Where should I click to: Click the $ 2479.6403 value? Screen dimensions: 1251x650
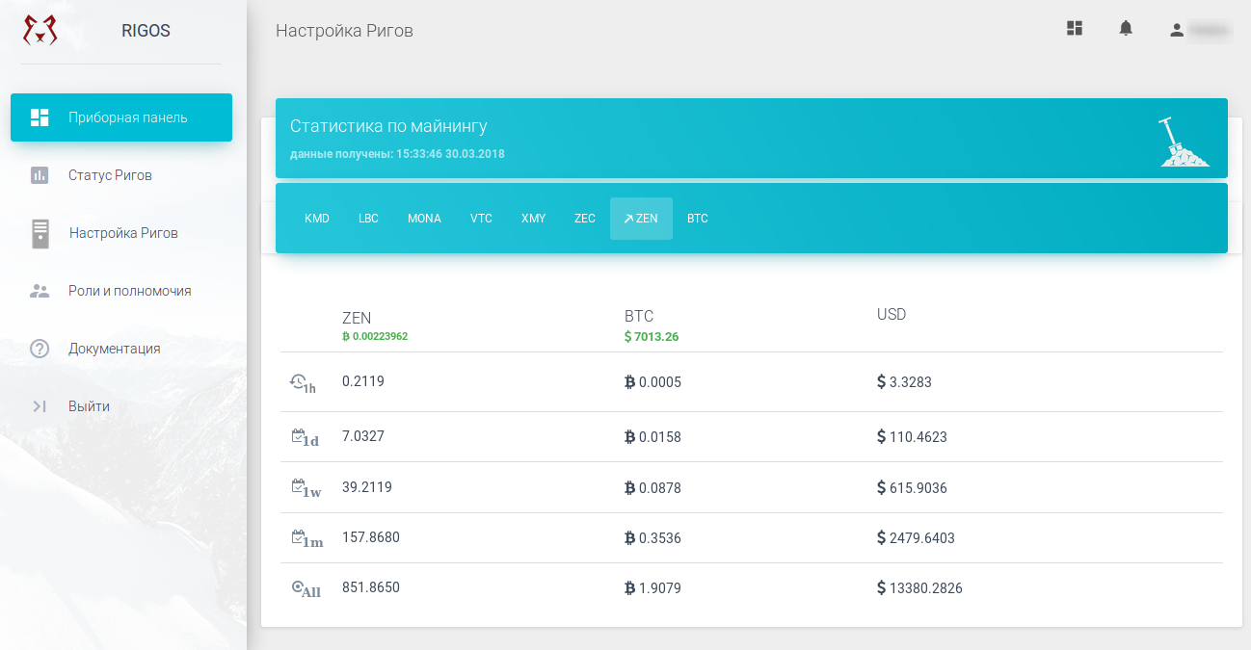tap(916, 538)
